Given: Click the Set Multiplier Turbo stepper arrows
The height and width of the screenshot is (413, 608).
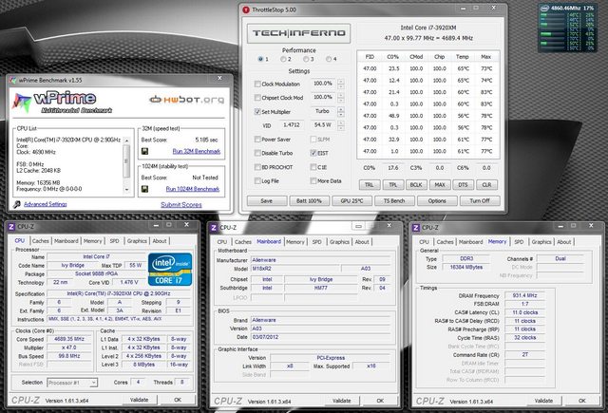Looking at the screenshot, I should tap(341, 112).
